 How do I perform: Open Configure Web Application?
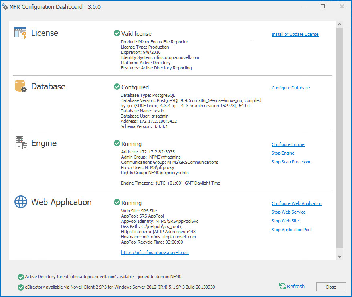click(x=297, y=203)
